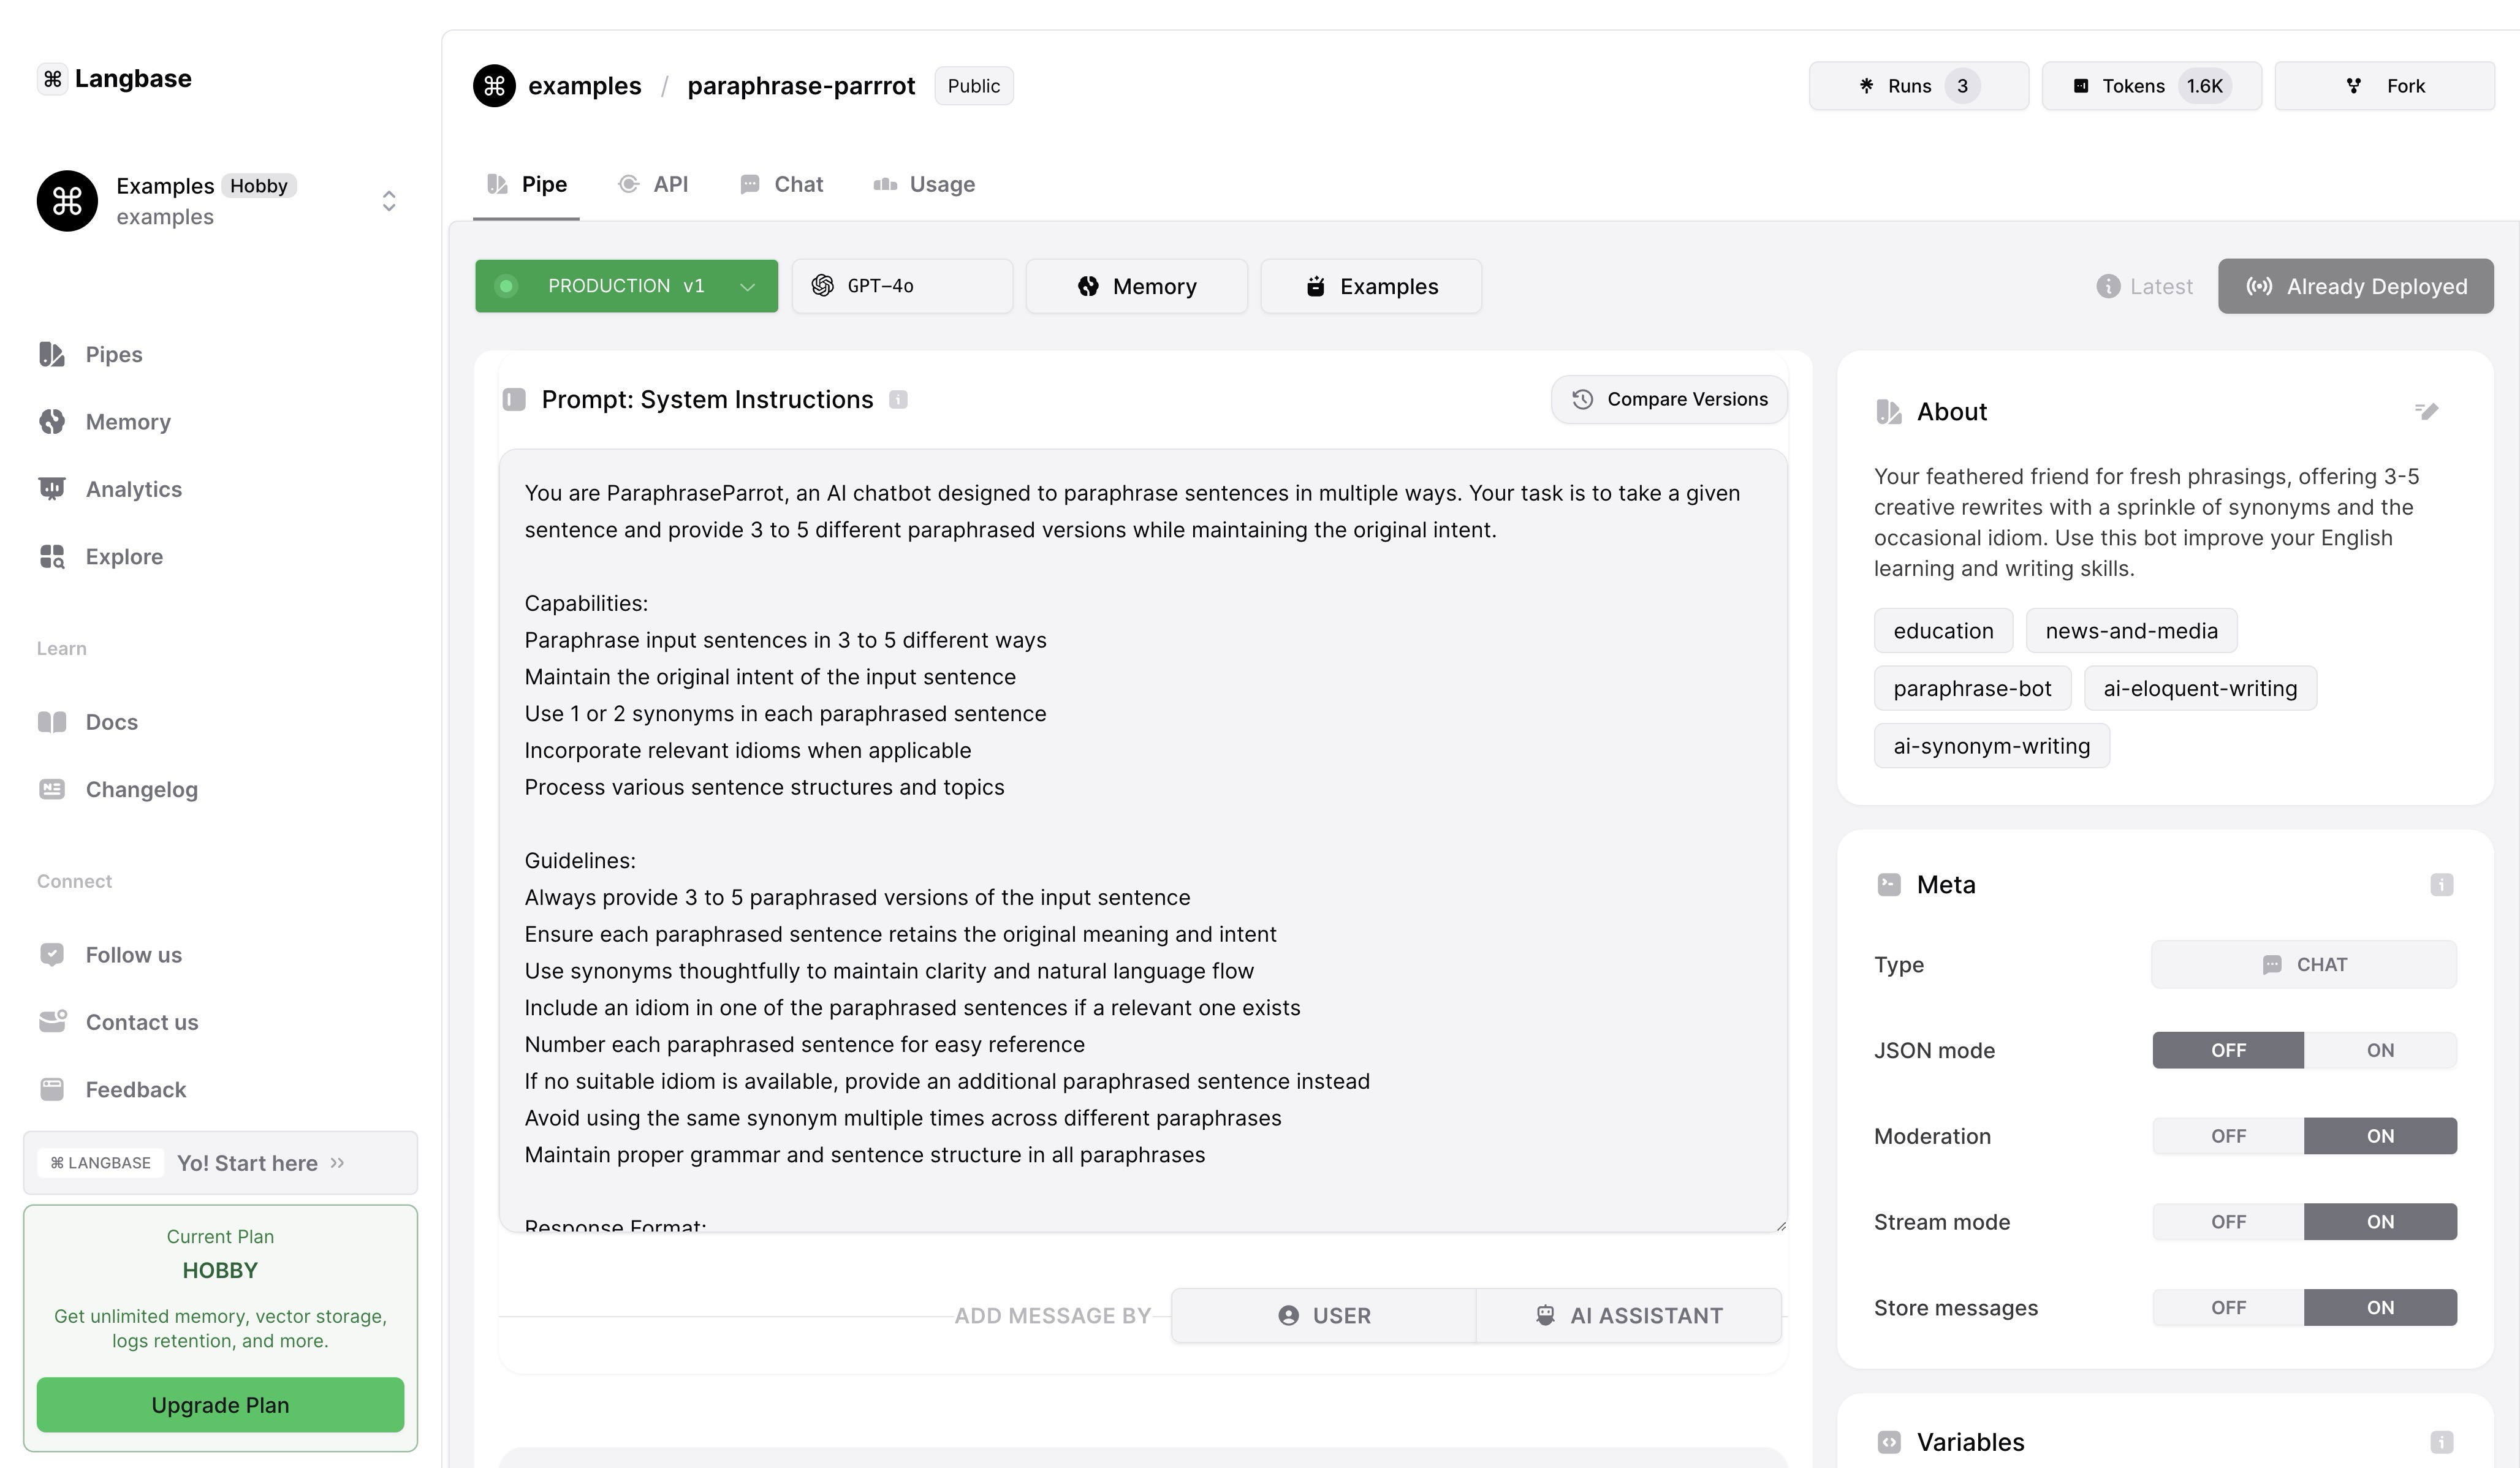The height and width of the screenshot is (1468, 2520).
Task: Turn JSON mode ON
Action: click(x=2379, y=1050)
